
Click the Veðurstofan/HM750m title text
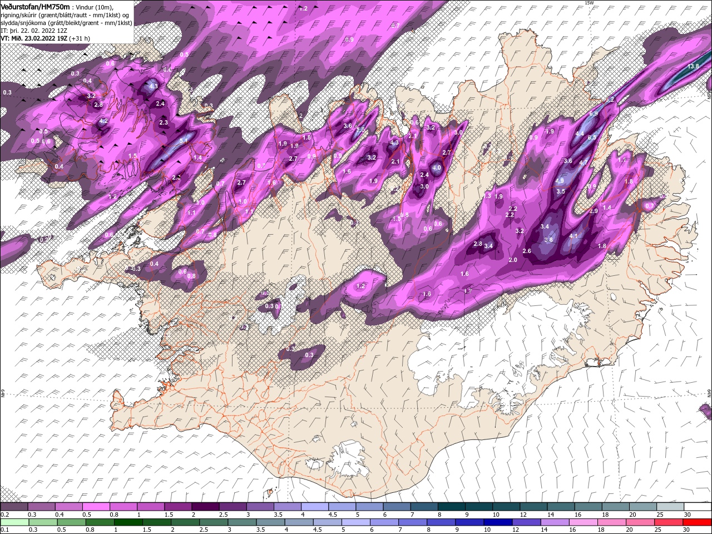tap(35, 6)
